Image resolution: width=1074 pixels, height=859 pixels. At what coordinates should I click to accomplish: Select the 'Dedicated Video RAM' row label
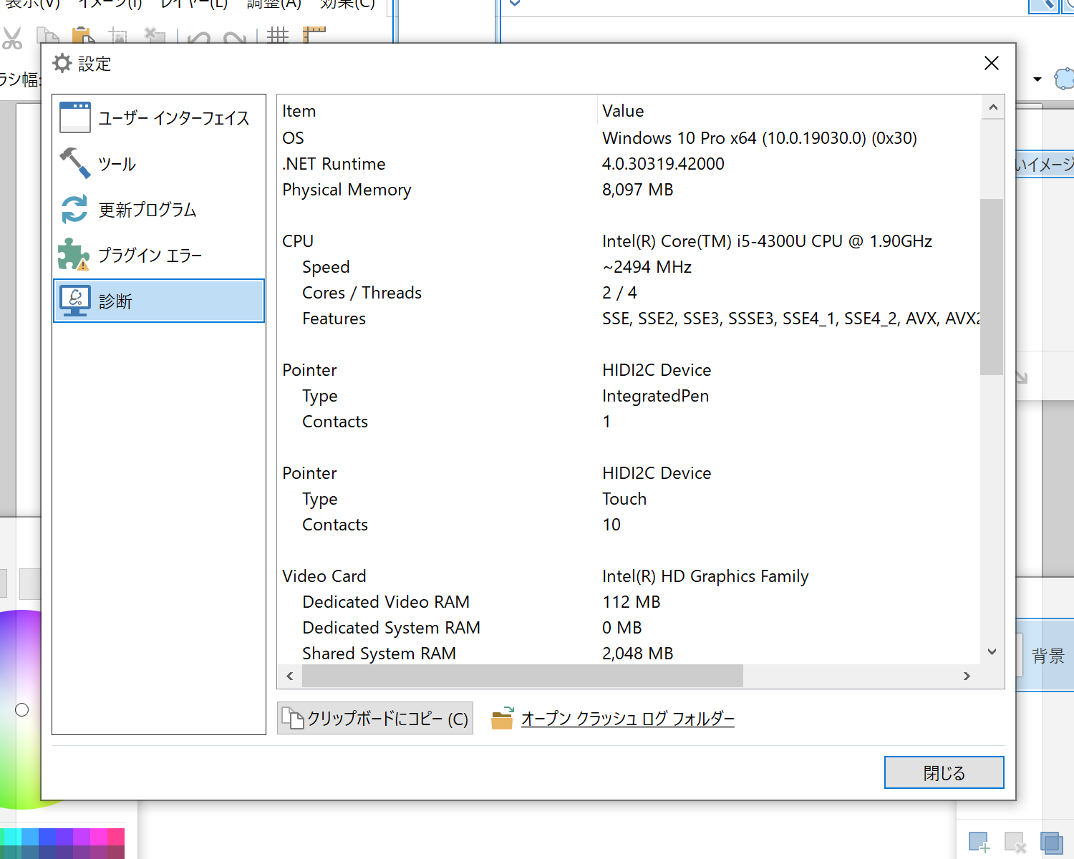386,602
